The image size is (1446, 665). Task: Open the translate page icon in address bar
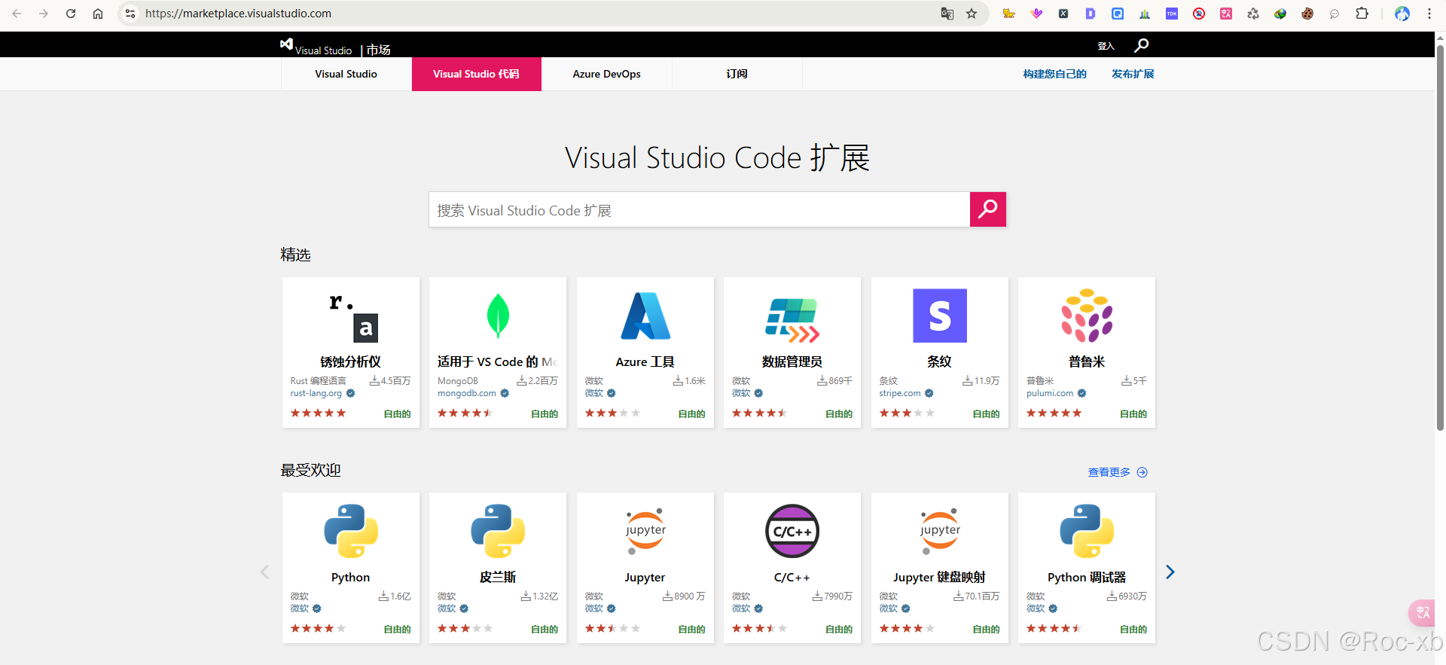(x=947, y=14)
